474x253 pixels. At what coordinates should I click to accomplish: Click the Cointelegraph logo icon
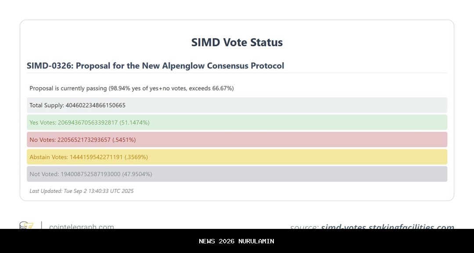pyautogui.click(x=26, y=225)
